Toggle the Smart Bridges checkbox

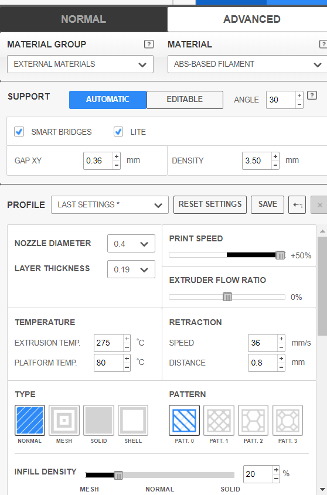19,132
